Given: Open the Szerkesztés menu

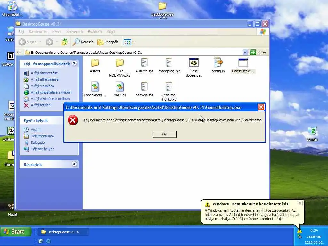Looking at the screenshot, I should pos(38,32).
